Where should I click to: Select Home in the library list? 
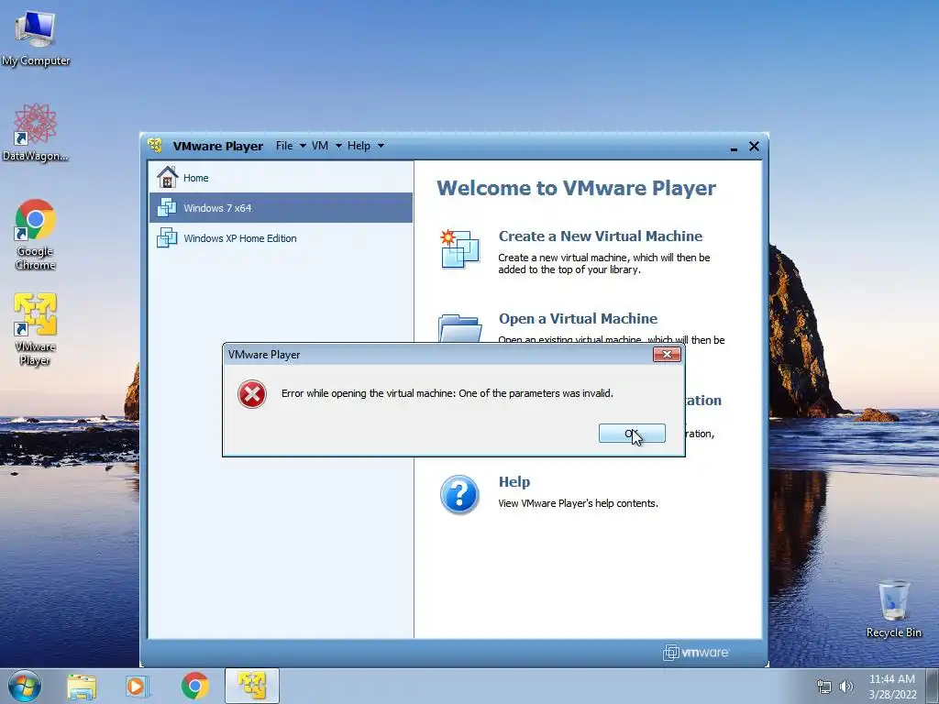pyautogui.click(x=281, y=178)
